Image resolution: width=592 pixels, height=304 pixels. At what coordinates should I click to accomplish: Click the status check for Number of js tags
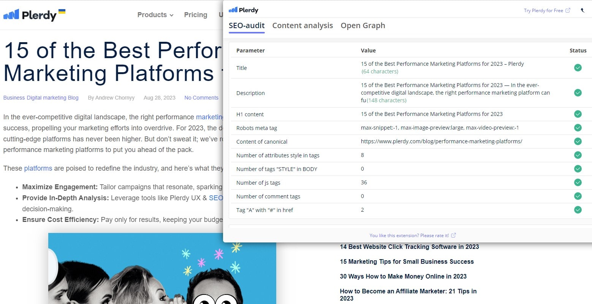[x=578, y=182]
